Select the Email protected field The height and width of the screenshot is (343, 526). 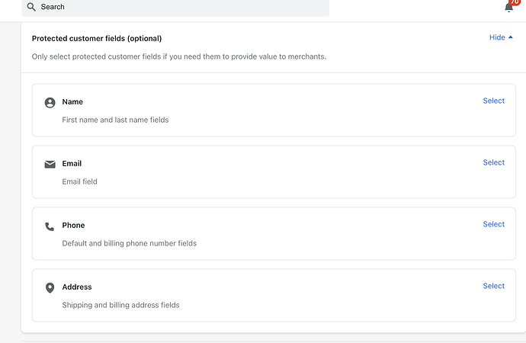click(493, 162)
